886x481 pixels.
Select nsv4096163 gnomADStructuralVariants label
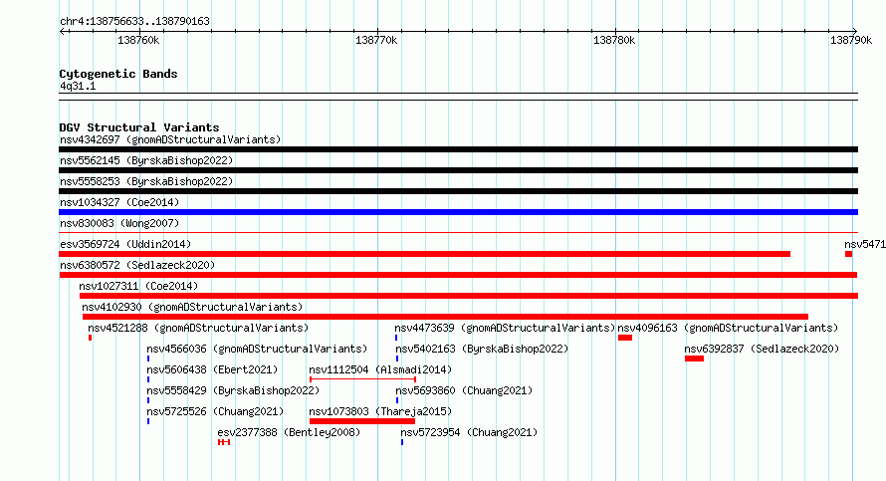click(x=728, y=328)
